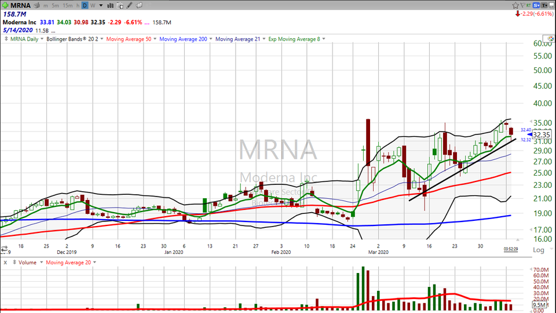The height and width of the screenshot is (313, 556).
Task: Click the low price 30.98
Action: (x=81, y=23)
